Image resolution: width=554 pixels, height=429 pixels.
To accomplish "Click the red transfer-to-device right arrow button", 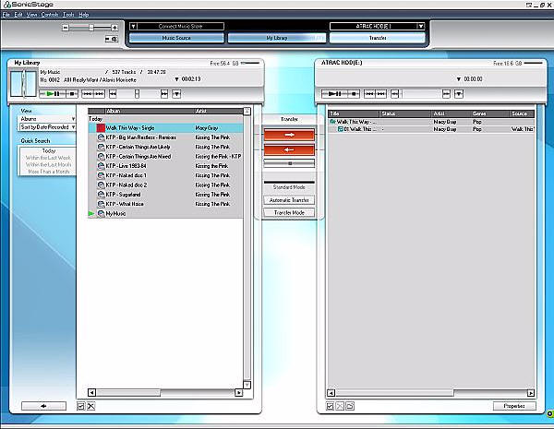I will (289, 134).
